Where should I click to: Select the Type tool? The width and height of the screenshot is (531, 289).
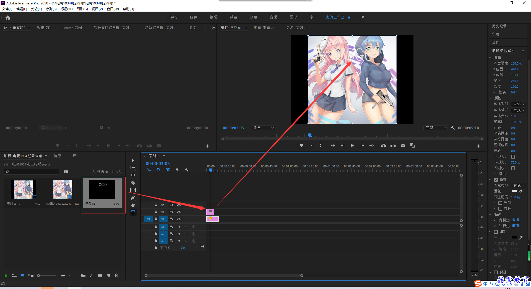pyautogui.click(x=133, y=212)
